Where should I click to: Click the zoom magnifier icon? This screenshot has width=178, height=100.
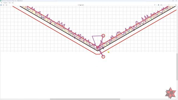(176, 5)
